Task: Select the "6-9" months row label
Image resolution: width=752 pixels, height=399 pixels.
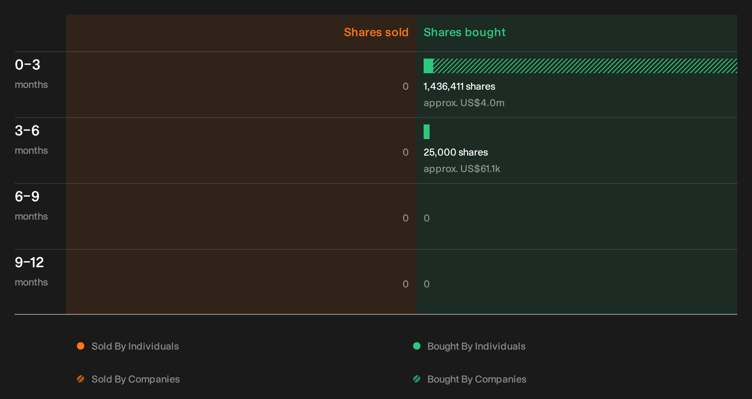Action: click(27, 197)
